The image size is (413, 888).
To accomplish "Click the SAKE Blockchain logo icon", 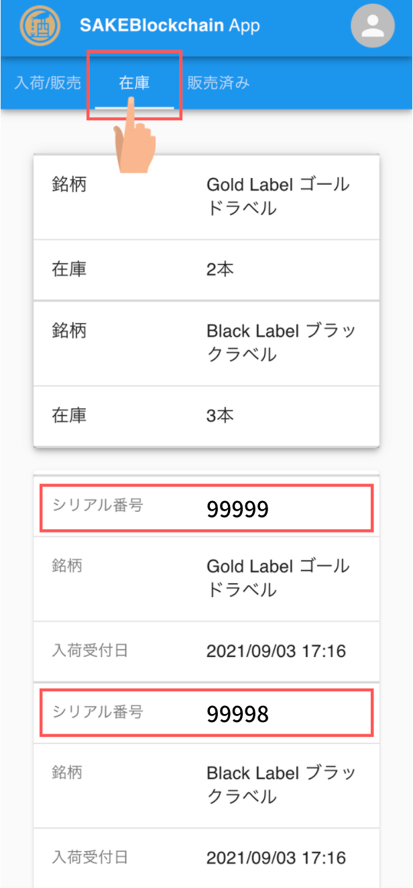I will click(40, 26).
